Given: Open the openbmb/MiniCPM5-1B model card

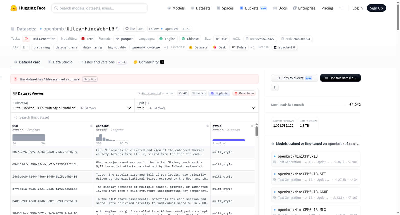Looking at the screenshot, I should 316,159.
